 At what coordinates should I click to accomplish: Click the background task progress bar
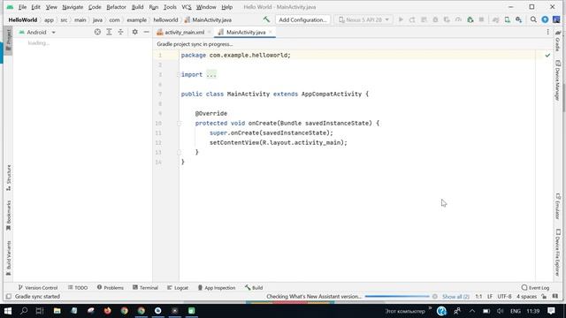point(397,297)
